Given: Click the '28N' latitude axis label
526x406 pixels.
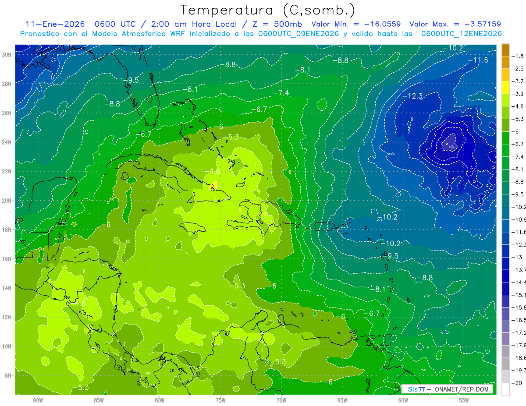Looking at the screenshot, I should tap(7, 84).
